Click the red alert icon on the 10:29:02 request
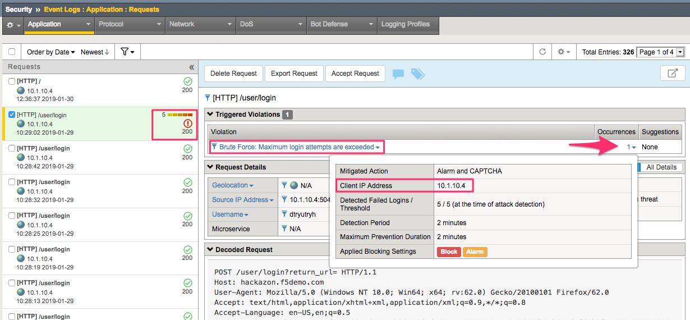 point(187,124)
